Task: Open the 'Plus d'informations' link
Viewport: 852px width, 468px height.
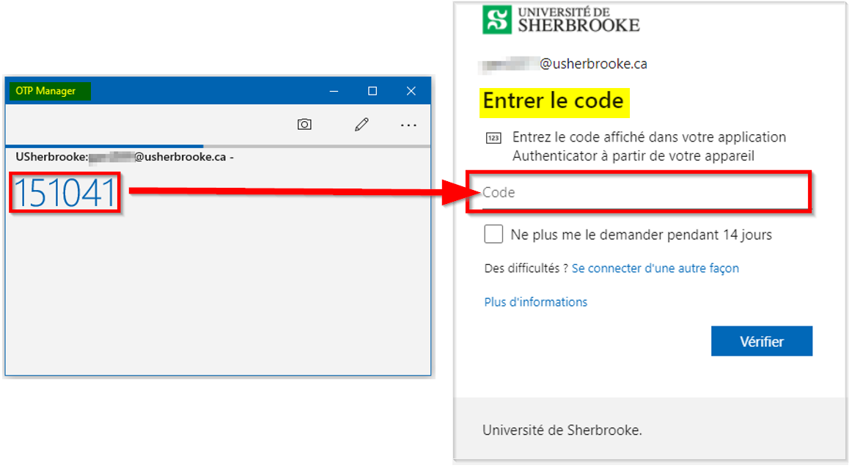Action: tap(536, 302)
